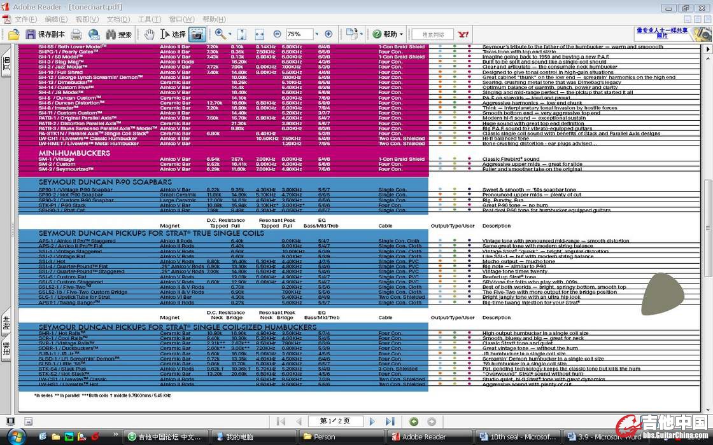Click the Help (帮助) question mark icon
This screenshot has height=445, width=713.
tap(377, 34)
